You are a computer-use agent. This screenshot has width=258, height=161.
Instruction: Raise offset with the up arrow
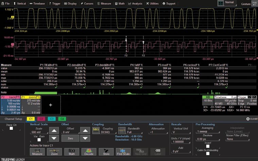pyautogui.click(x=85, y=131)
